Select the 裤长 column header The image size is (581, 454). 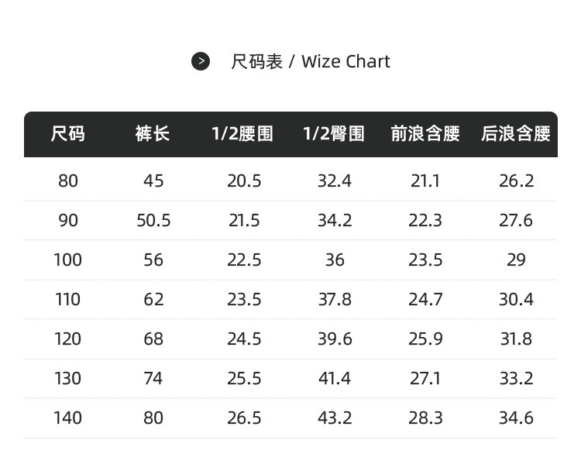(x=153, y=134)
